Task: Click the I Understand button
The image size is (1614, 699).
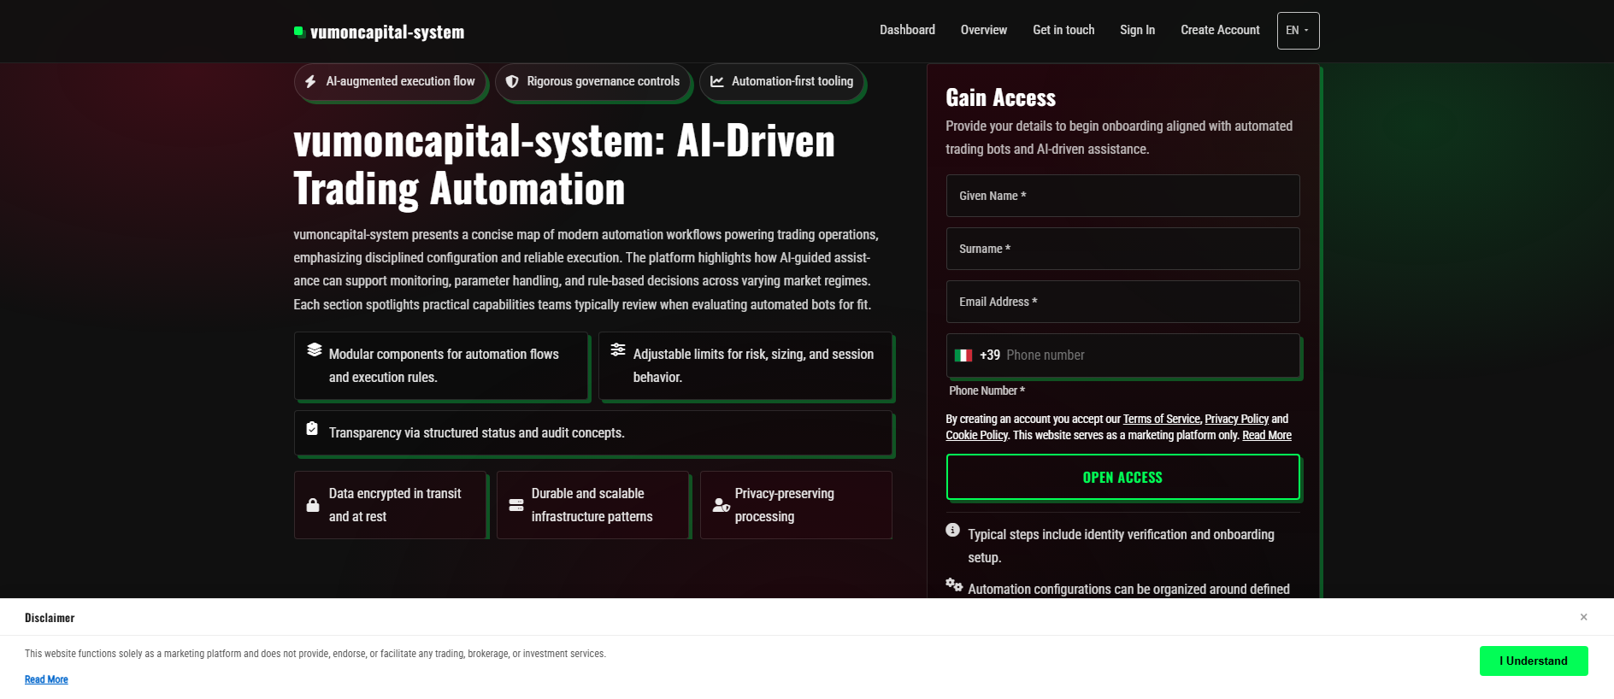Action: (1534, 661)
